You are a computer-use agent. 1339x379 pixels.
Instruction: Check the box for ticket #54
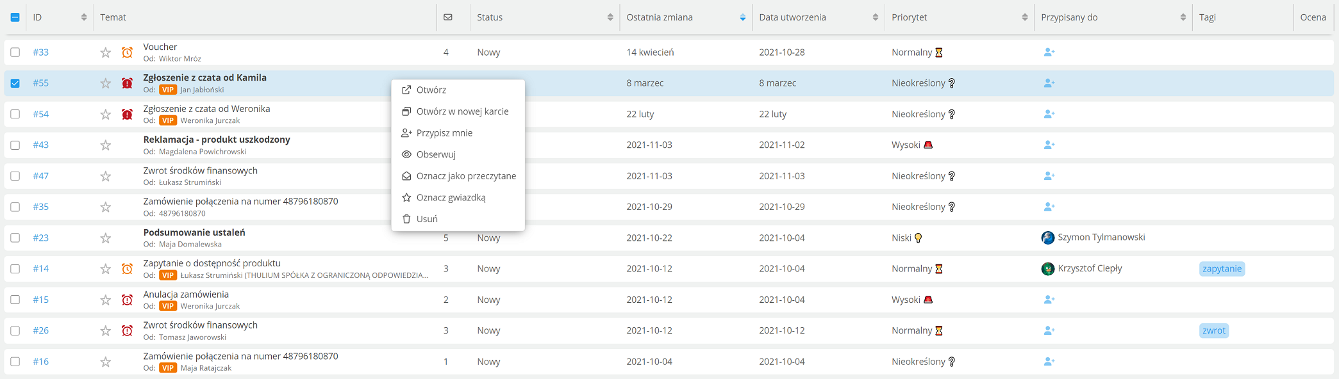click(x=15, y=114)
